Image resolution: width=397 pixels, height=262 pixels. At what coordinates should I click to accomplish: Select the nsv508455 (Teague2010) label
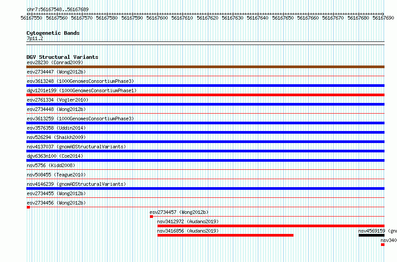tap(56, 175)
